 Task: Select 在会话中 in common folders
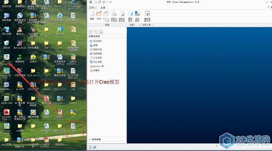96,41
